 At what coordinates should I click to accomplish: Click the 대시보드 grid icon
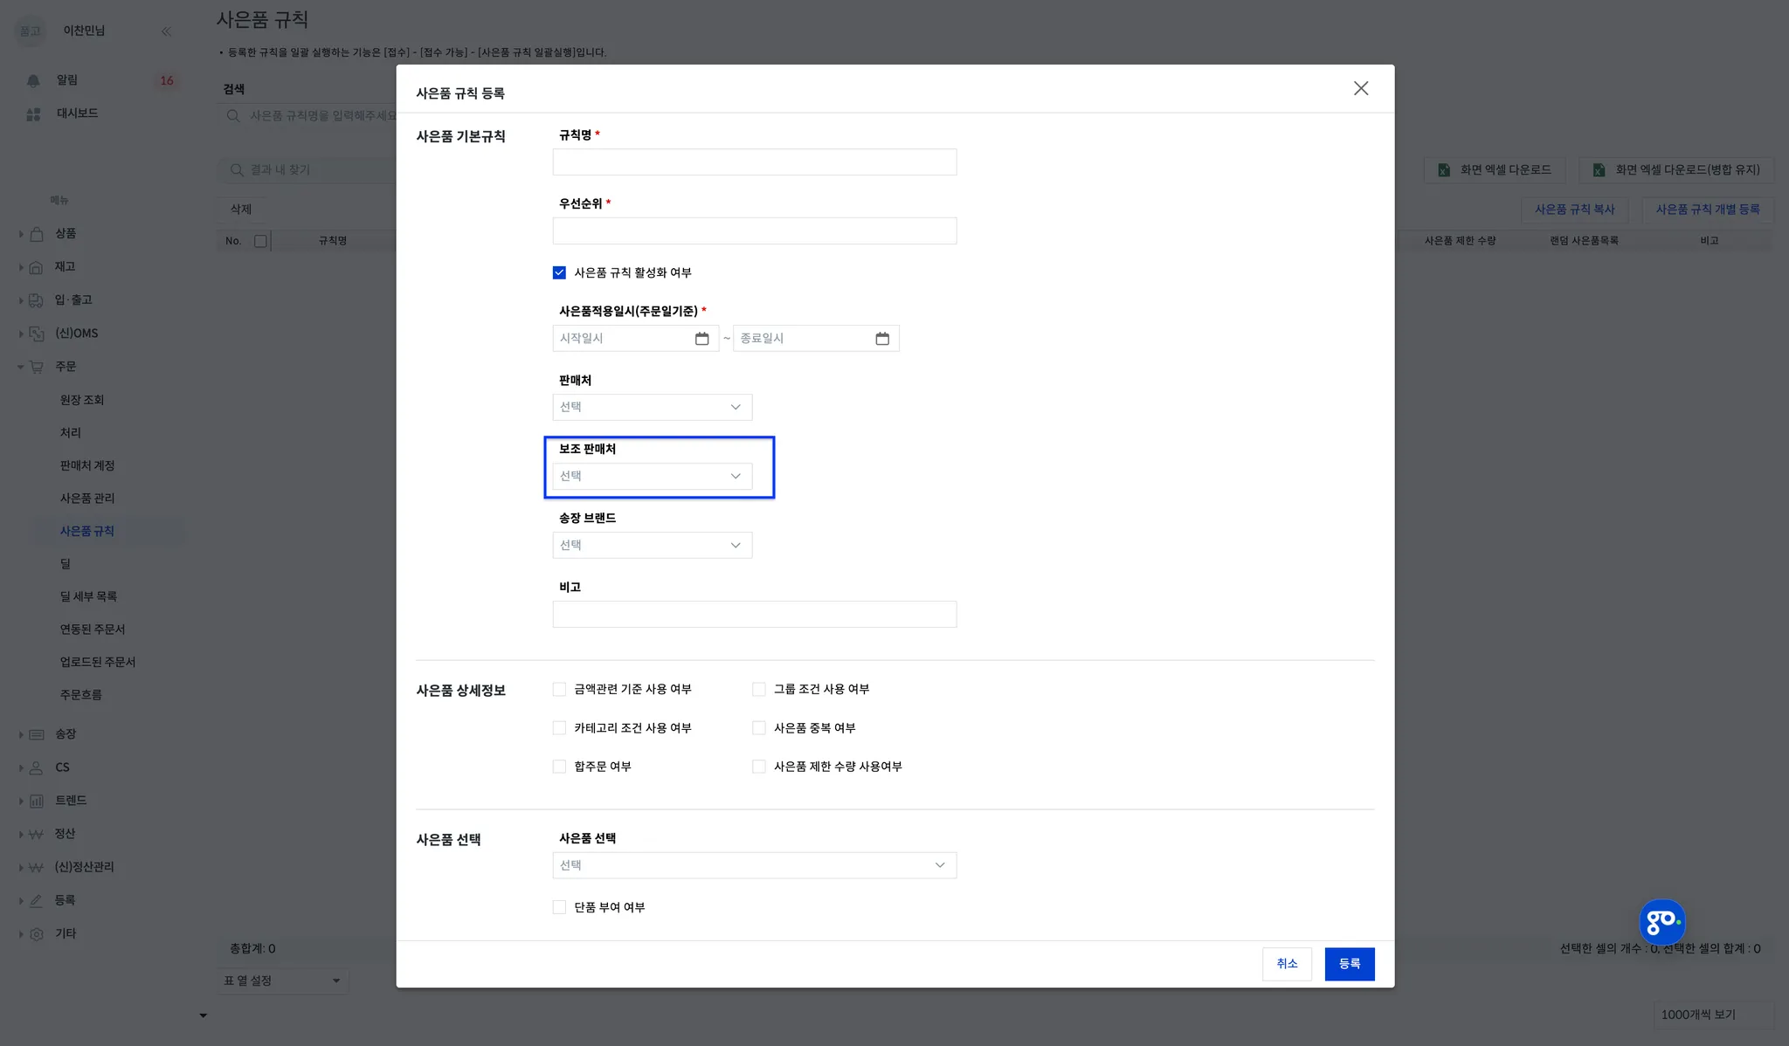(x=33, y=114)
